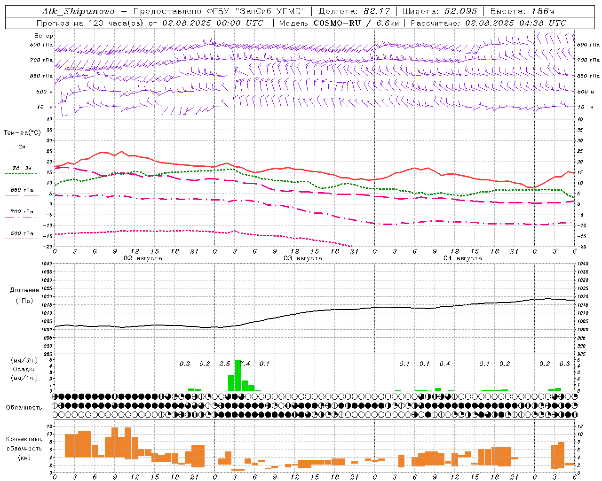Image resolution: width=602 pixels, height=481 pixels.
Task: Click the "(мм/1ч.)" precipitation unit label
Action: pyautogui.click(x=24, y=378)
